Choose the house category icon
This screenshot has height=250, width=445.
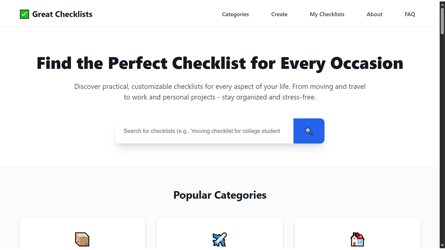point(357,239)
